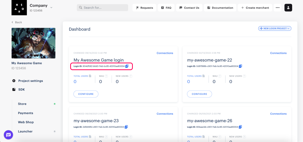
Task: Select SDK in the sidebar
Action: 21,89
